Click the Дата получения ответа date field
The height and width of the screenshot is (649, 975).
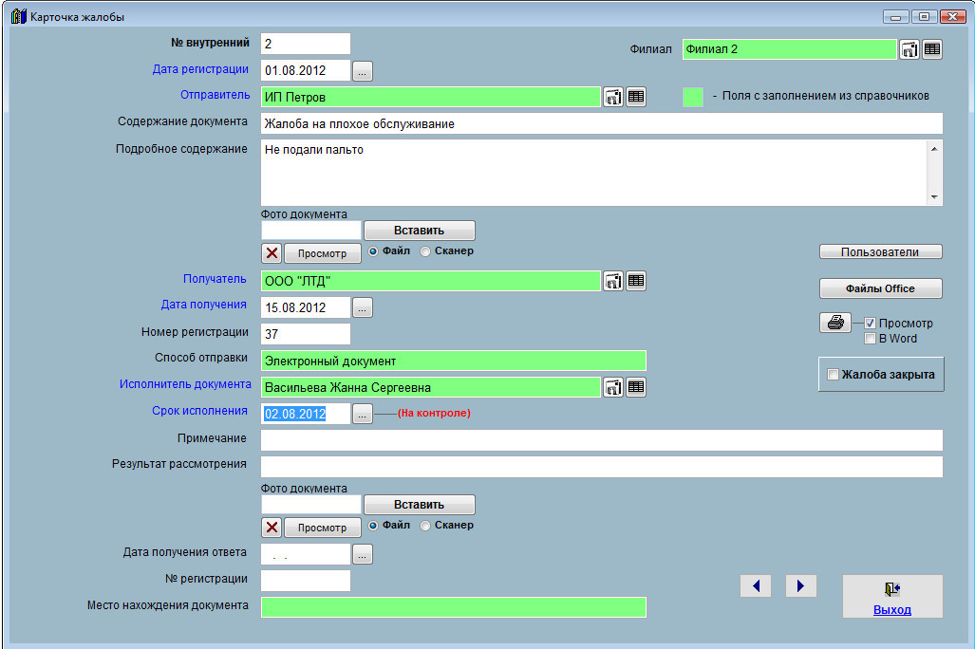tap(306, 554)
